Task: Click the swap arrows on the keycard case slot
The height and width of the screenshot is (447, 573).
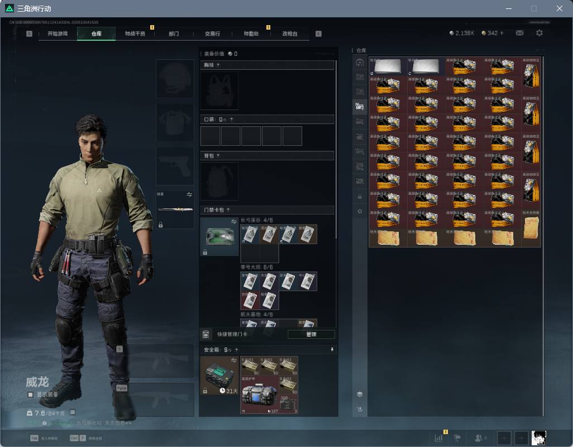Action: pos(233,222)
